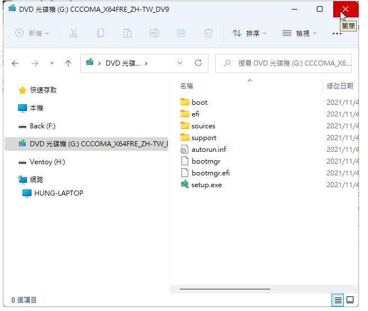Open the 檢視 (View) menu
The height and width of the screenshot is (311, 368).
299,33
